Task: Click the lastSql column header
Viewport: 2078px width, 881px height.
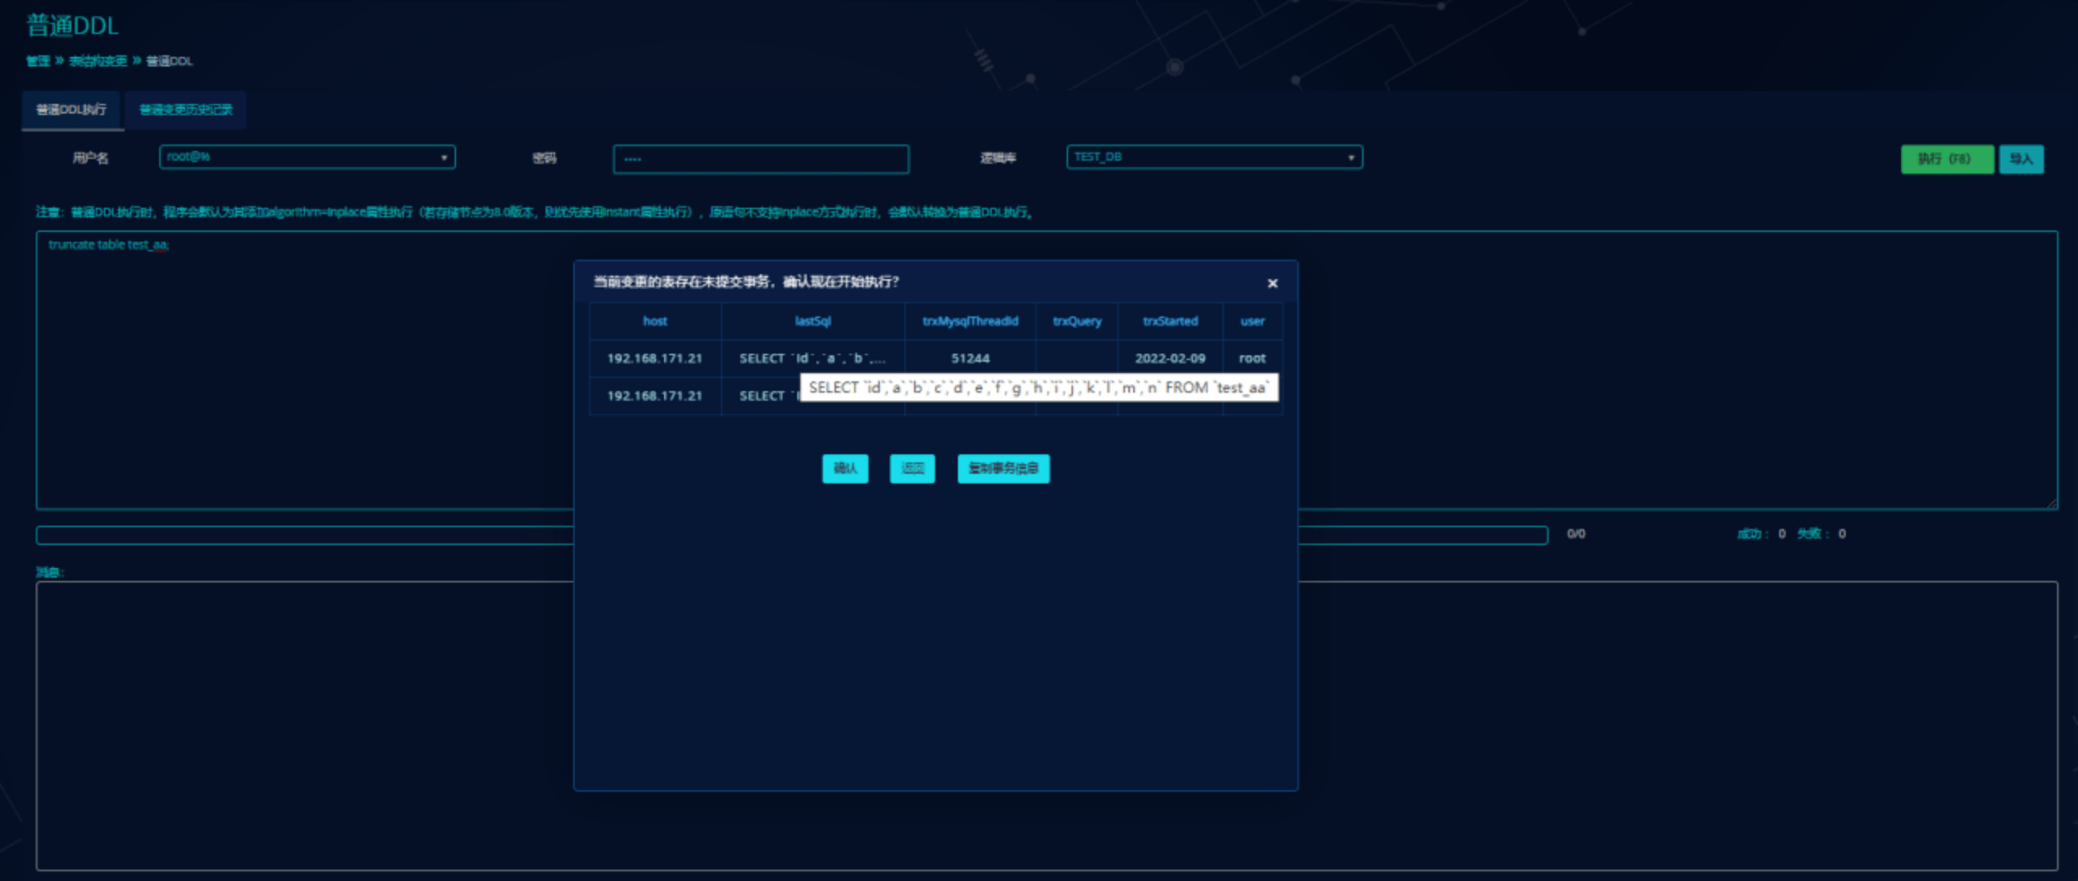Action: [812, 321]
